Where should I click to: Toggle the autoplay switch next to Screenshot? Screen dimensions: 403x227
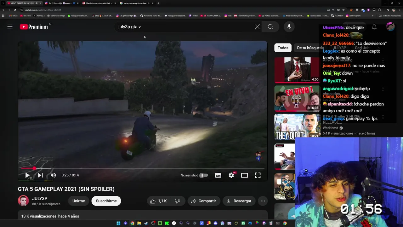[x=204, y=175]
